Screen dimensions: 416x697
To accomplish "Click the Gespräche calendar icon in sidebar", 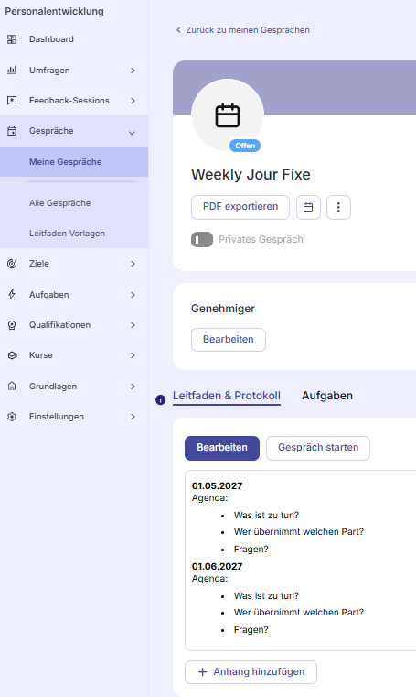I will [x=12, y=131].
